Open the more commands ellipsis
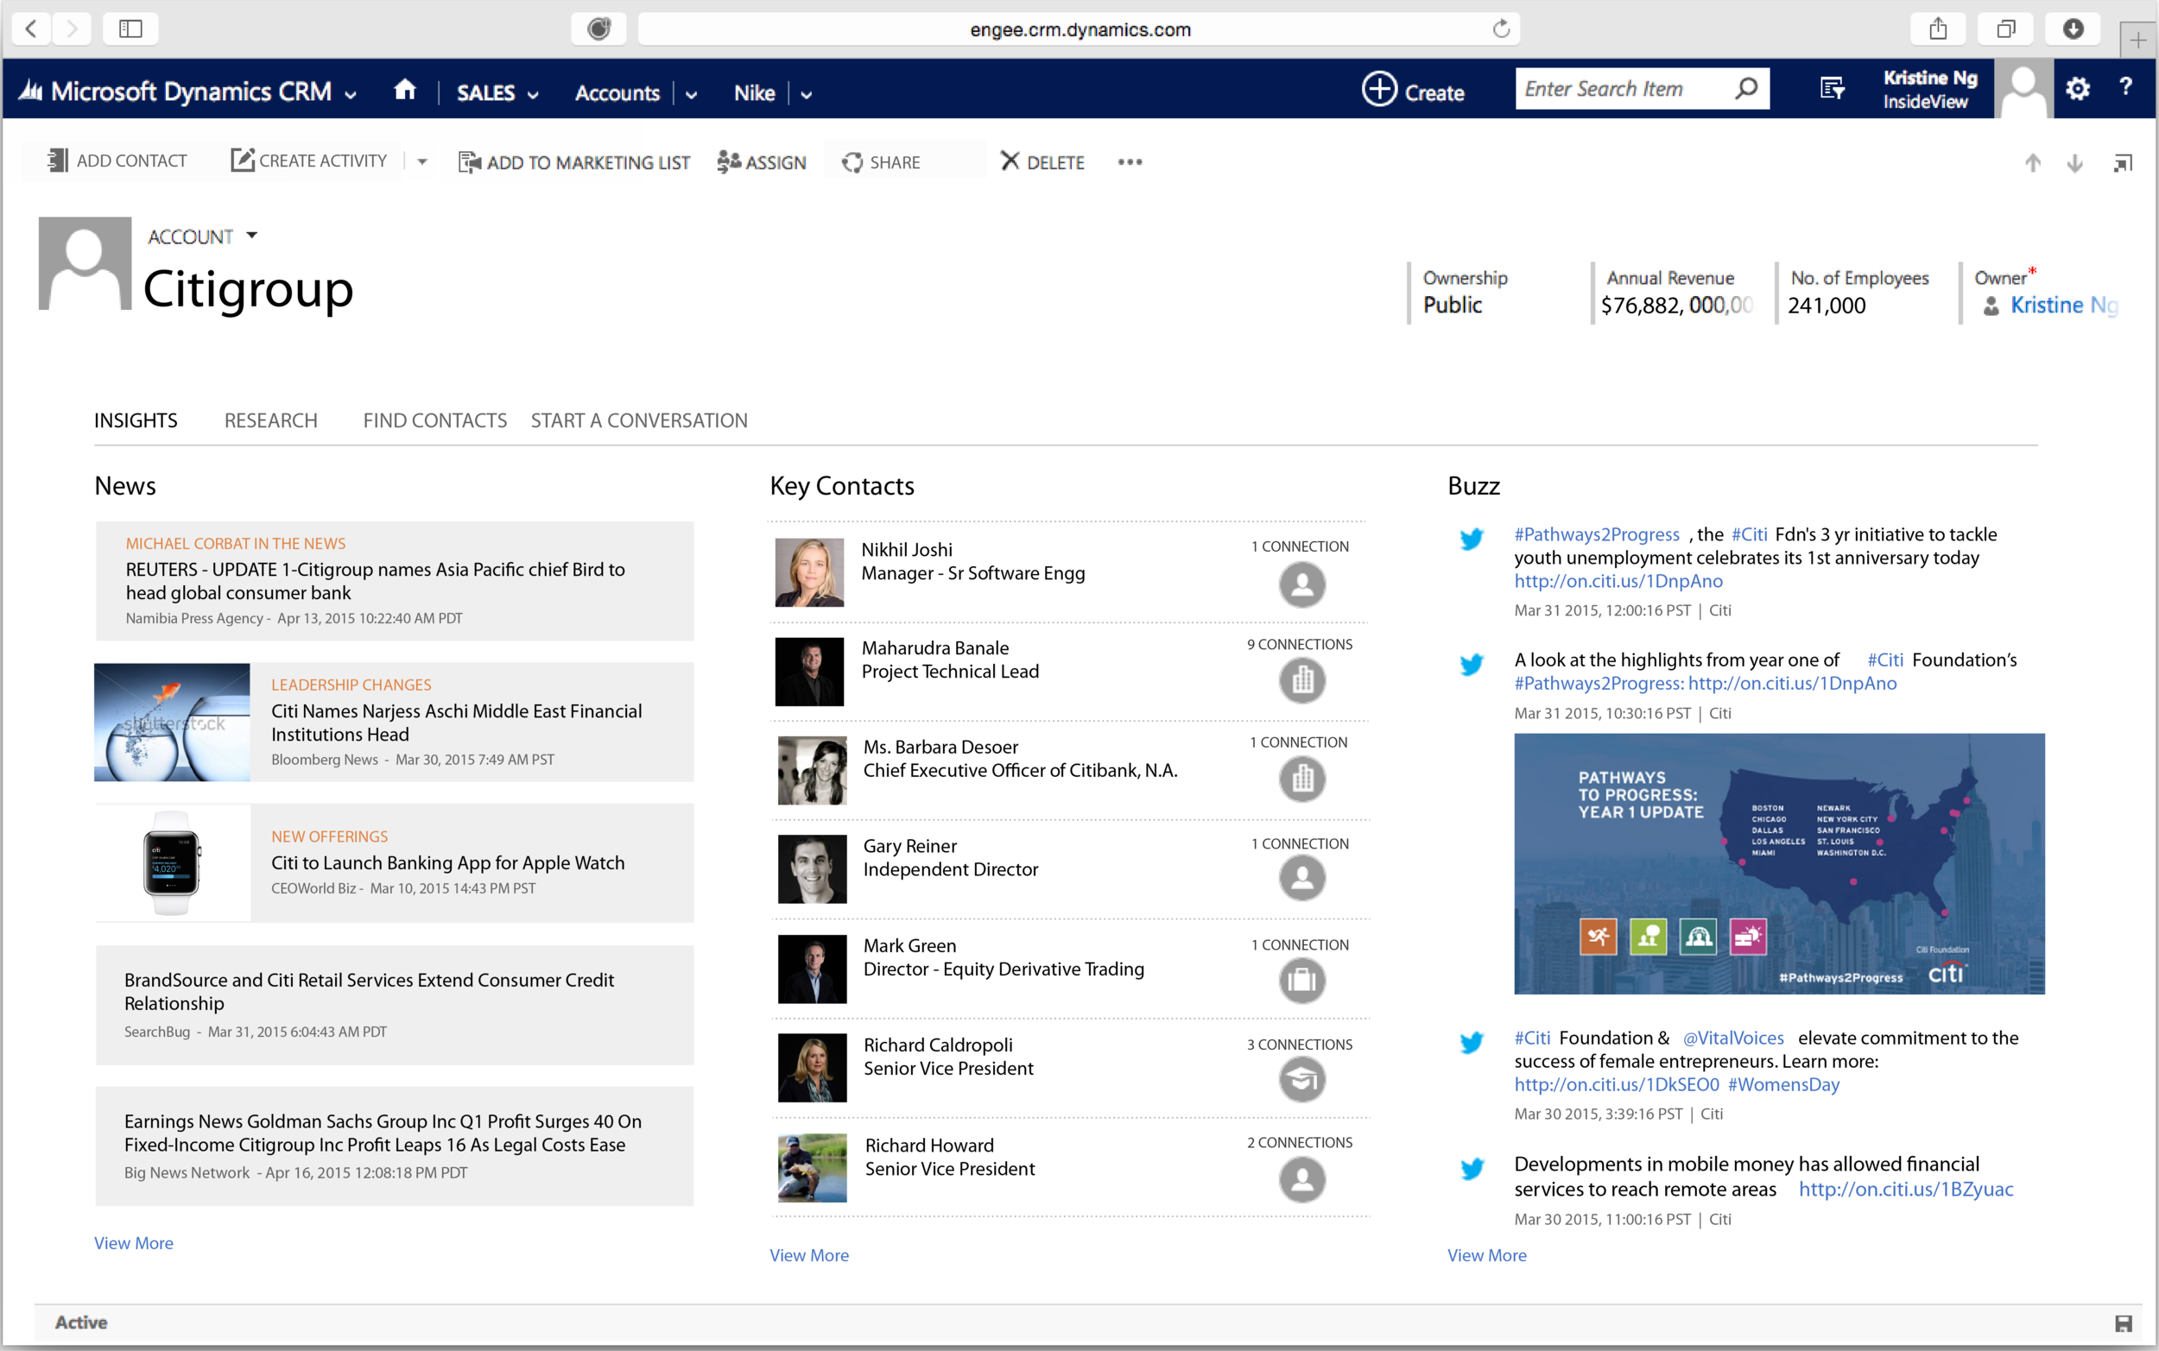Image resolution: width=2159 pixels, height=1351 pixels. tap(1130, 161)
